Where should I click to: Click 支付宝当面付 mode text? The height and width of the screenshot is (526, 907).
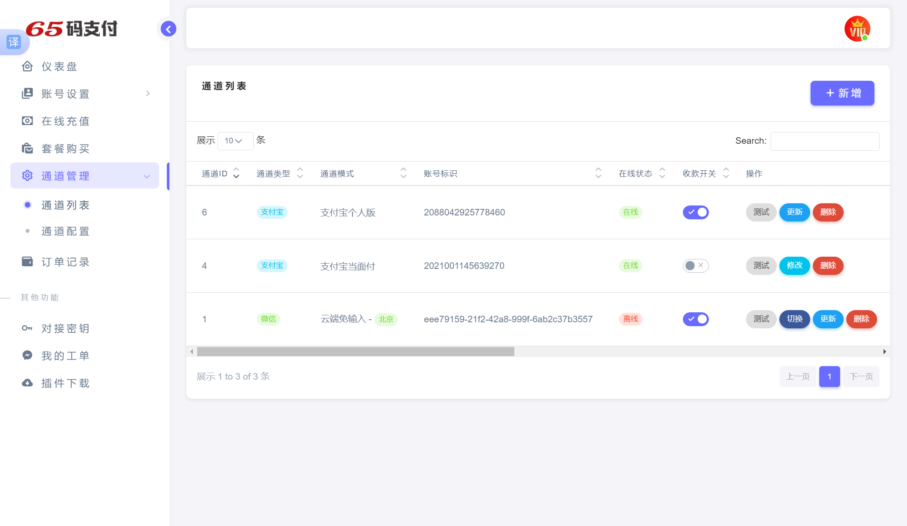[x=348, y=266]
